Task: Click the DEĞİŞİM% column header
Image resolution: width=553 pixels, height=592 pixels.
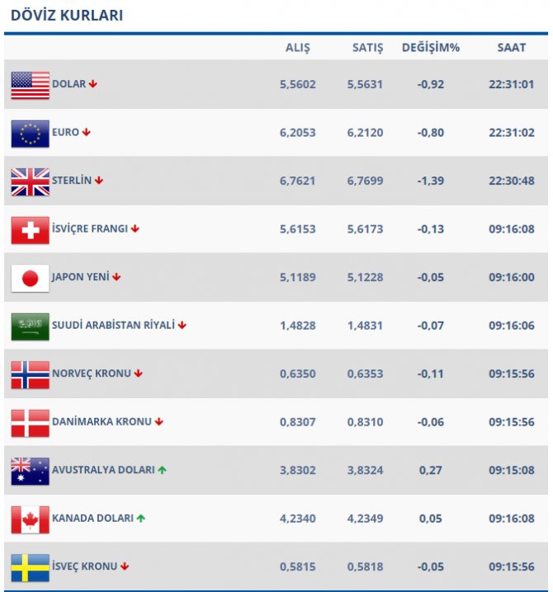Action: click(430, 48)
